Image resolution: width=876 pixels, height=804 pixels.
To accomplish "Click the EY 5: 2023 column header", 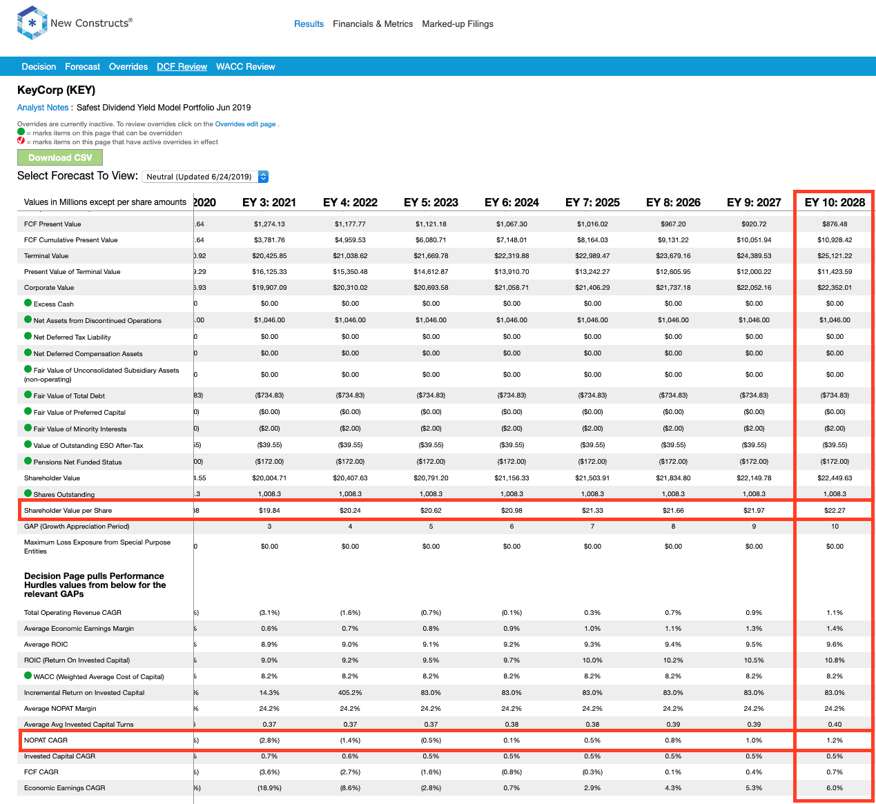I will click(431, 202).
